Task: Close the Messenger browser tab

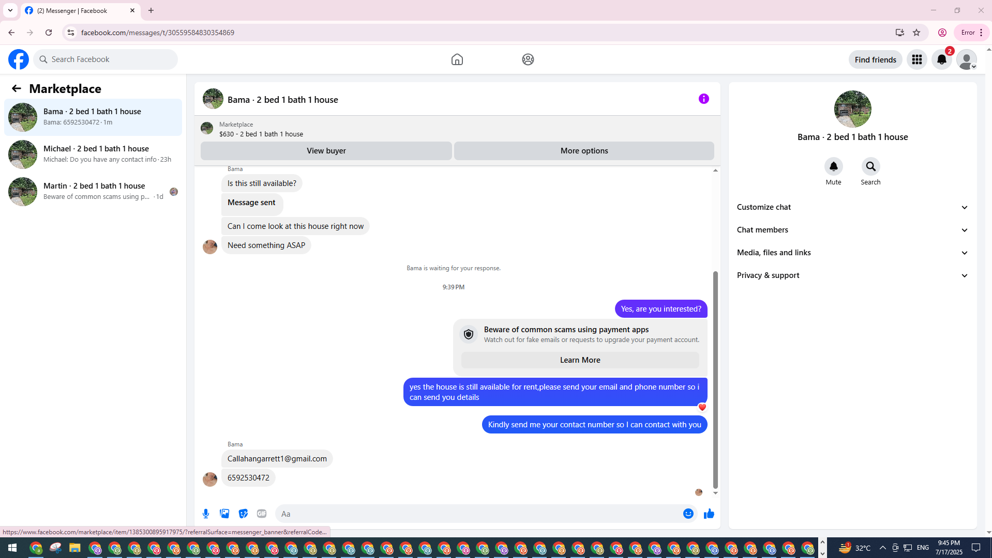Action: 132,10
